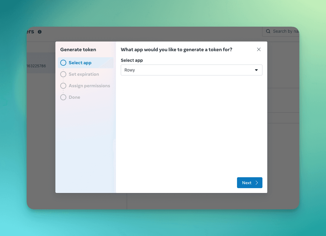Click the Assign permissions step circle

click(x=63, y=86)
